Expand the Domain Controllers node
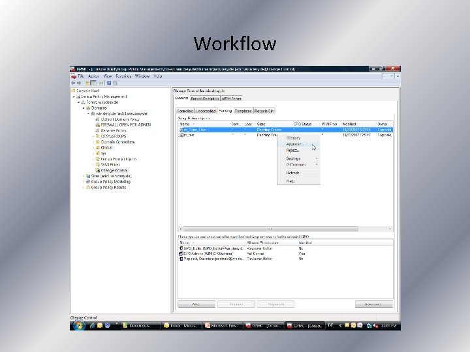 pyautogui.click(x=93, y=142)
